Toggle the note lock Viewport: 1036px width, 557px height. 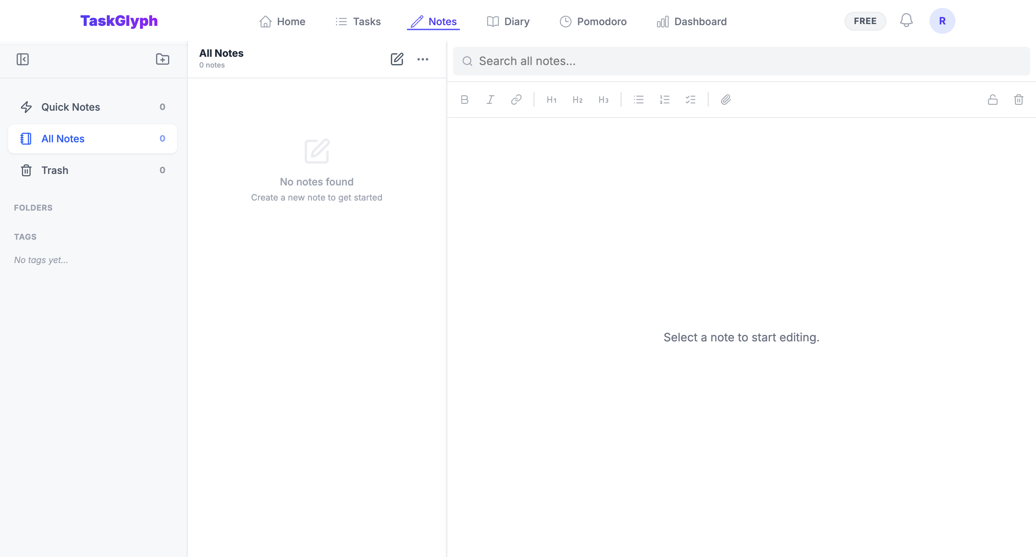[x=992, y=100]
